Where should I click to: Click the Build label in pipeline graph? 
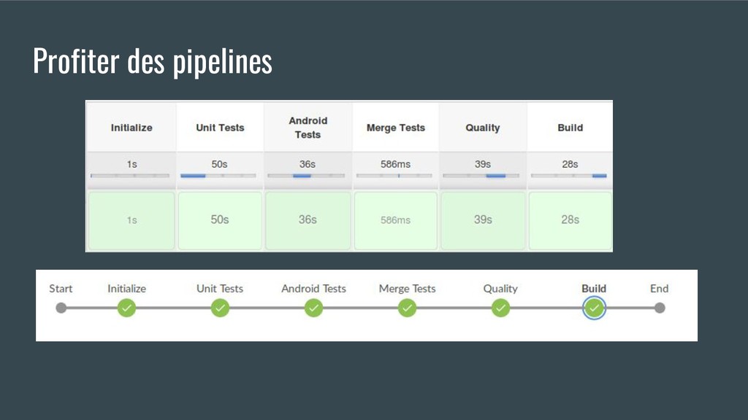(x=594, y=289)
